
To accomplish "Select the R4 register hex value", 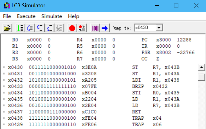I will 99,40.
